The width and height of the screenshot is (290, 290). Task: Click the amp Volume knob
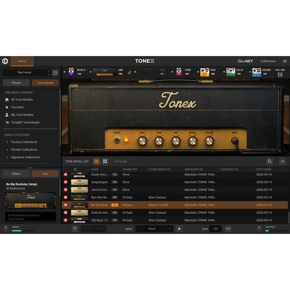pyautogui.click(x=209, y=141)
